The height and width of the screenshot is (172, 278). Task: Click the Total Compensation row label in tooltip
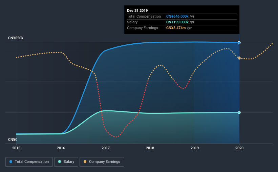coord(144,16)
